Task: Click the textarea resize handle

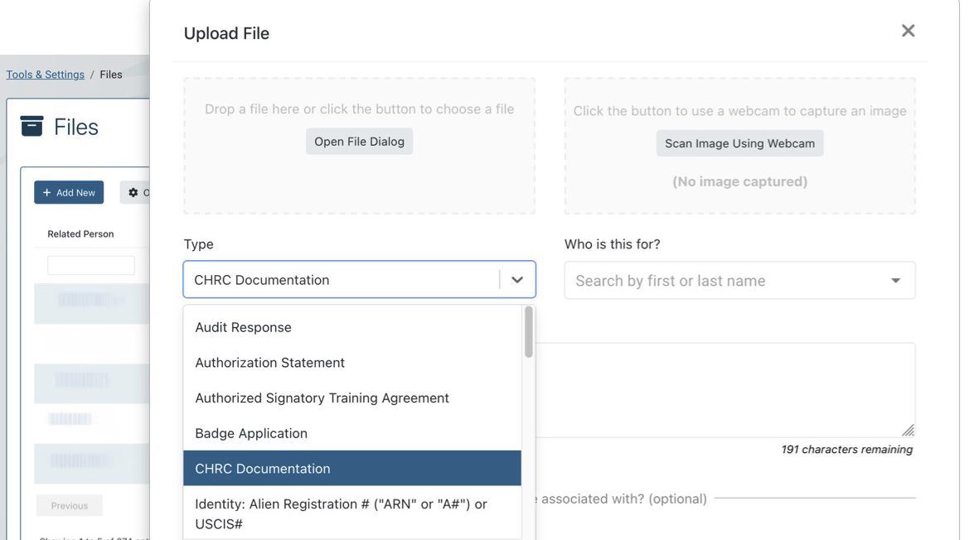Action: coord(908,430)
